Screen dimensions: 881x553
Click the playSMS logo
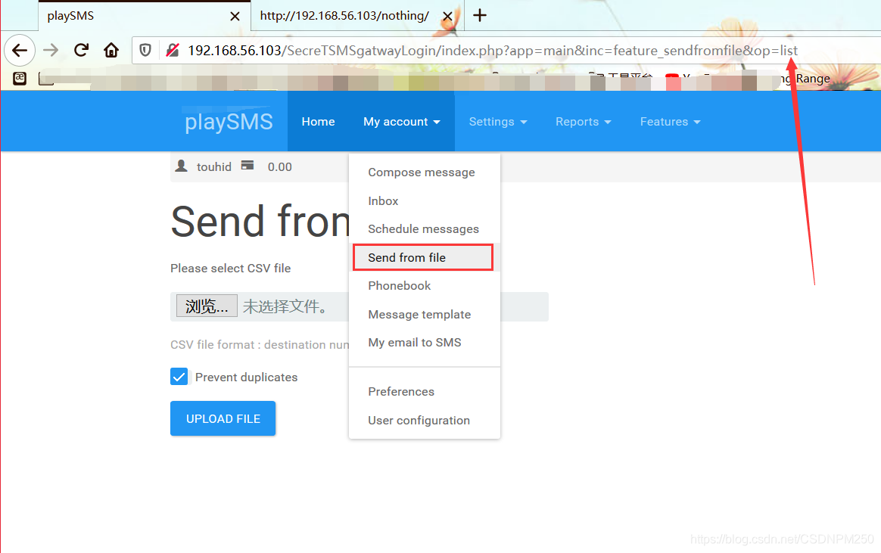(x=229, y=122)
